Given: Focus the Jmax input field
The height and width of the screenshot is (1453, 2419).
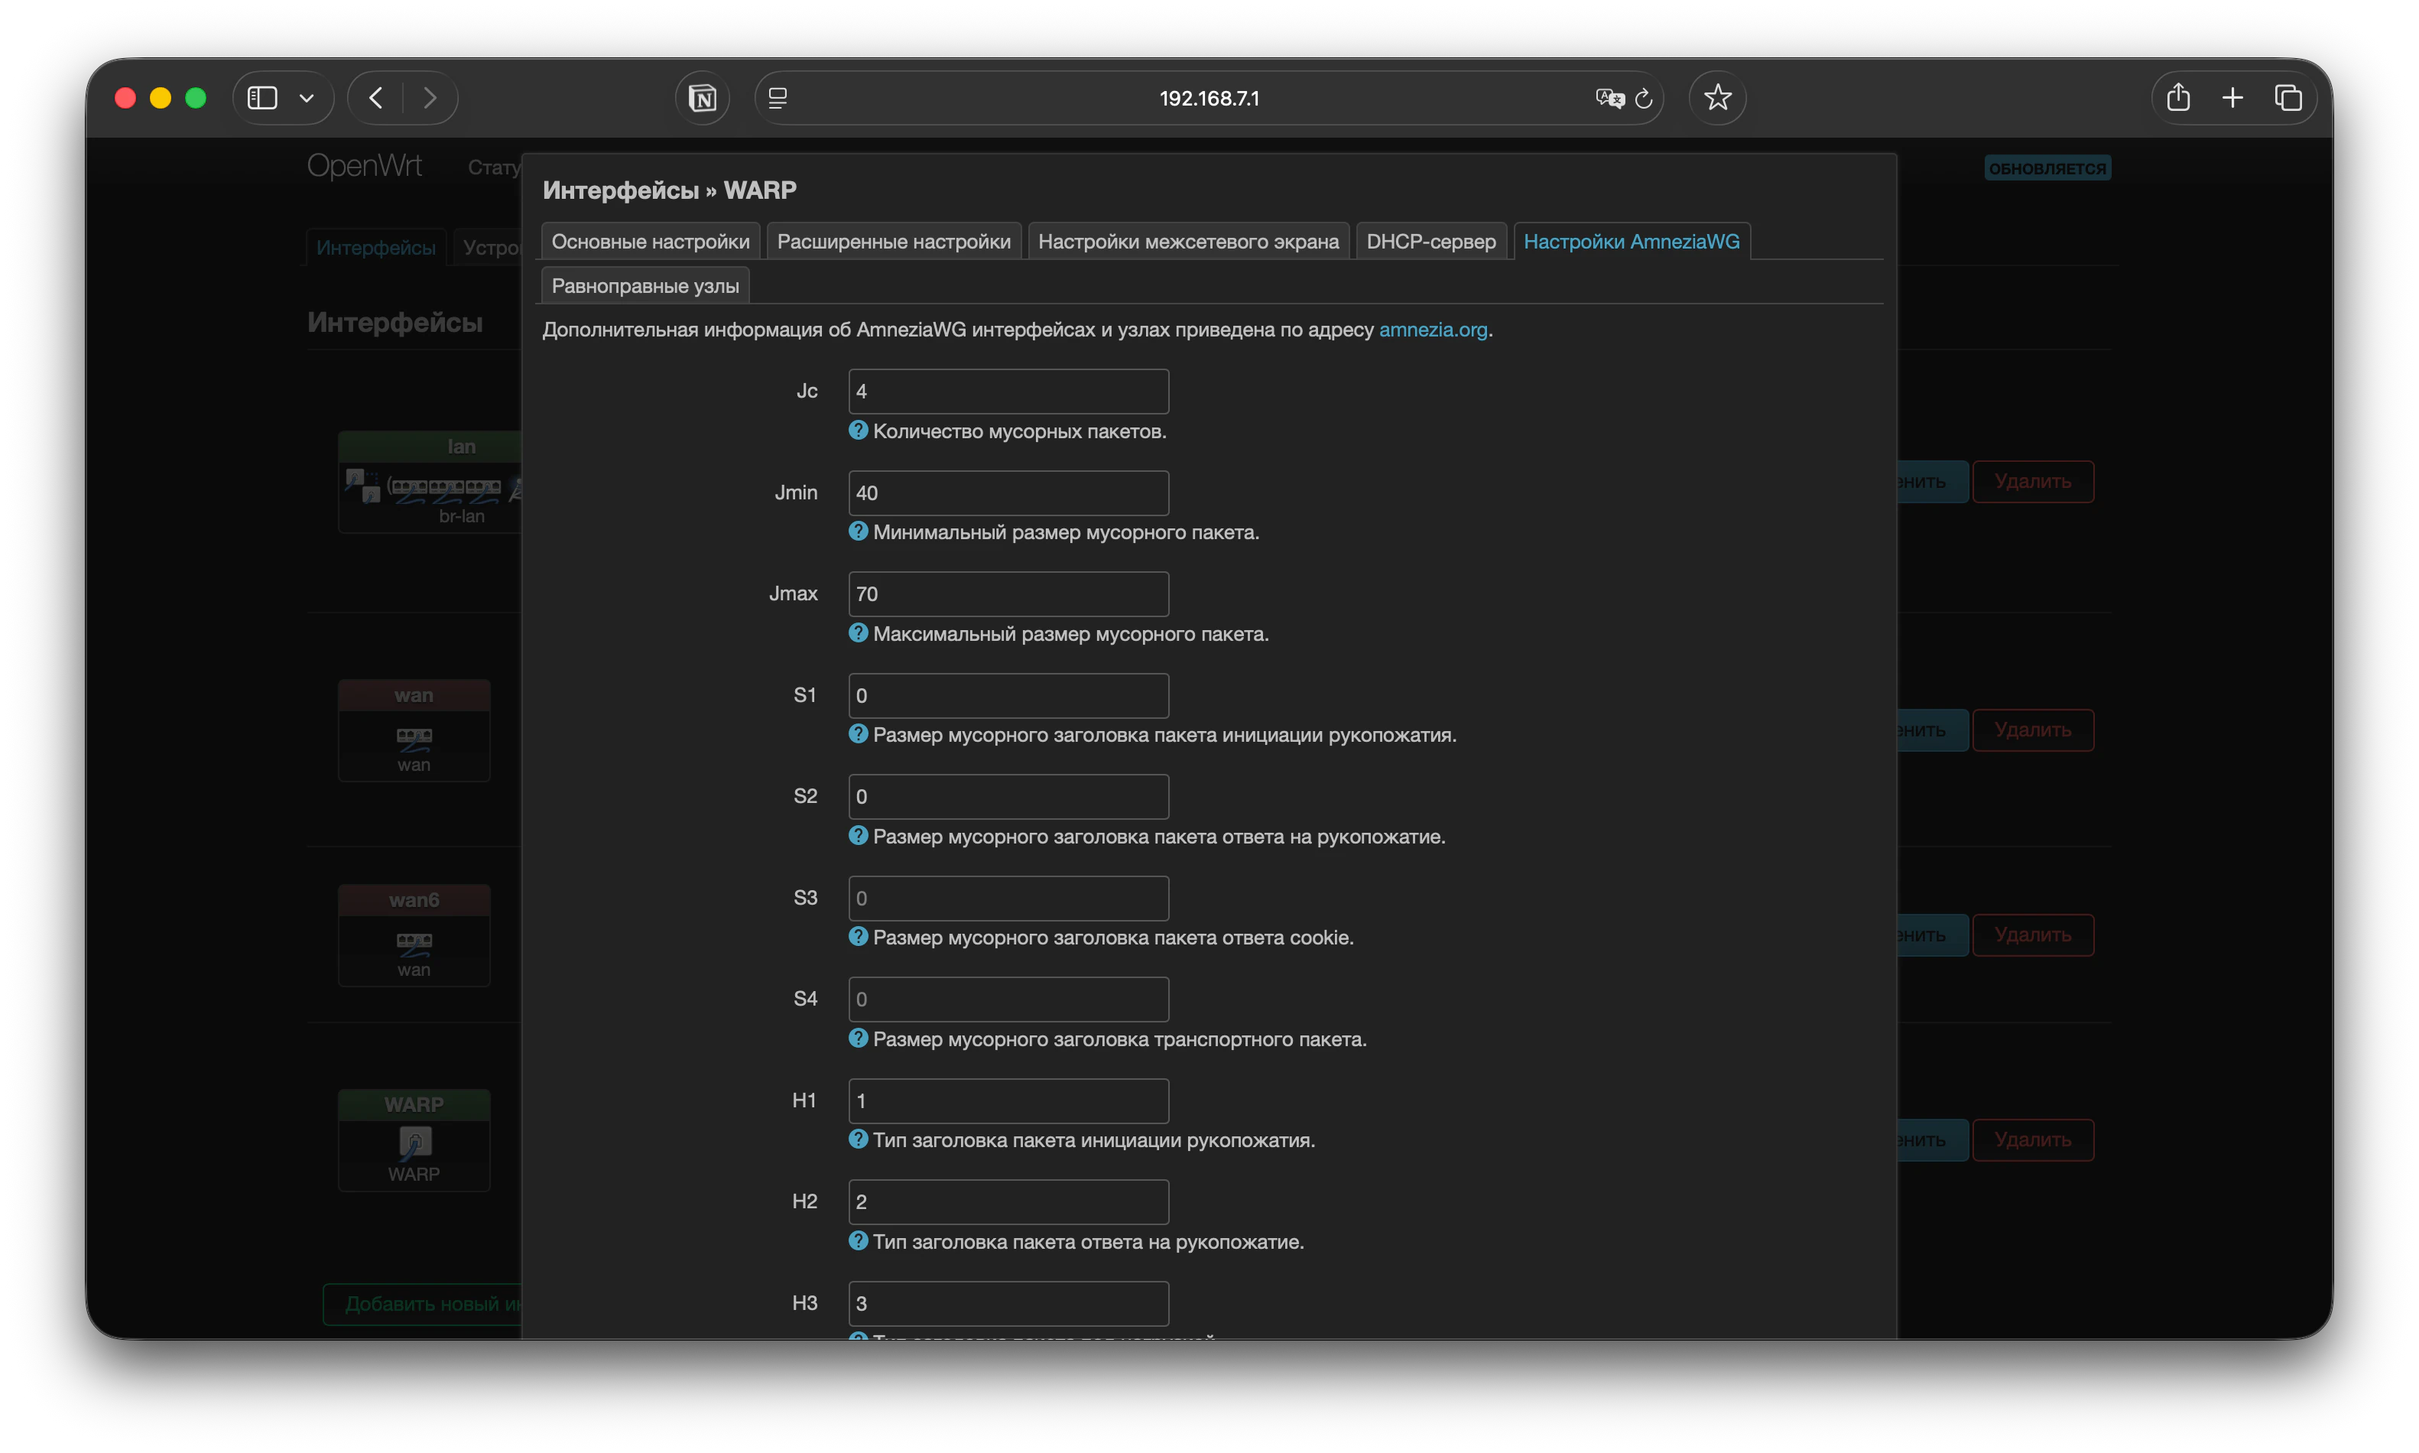Looking at the screenshot, I should click(x=1008, y=594).
